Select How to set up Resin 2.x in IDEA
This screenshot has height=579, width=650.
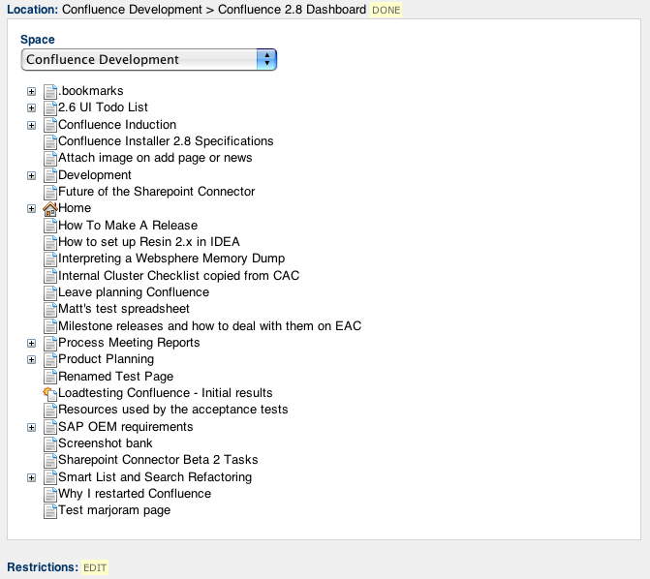click(x=149, y=242)
